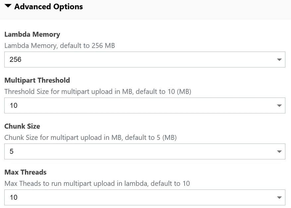Click the Max Threads bold label
The height and width of the screenshot is (208, 291).
pyautogui.click(x=26, y=172)
